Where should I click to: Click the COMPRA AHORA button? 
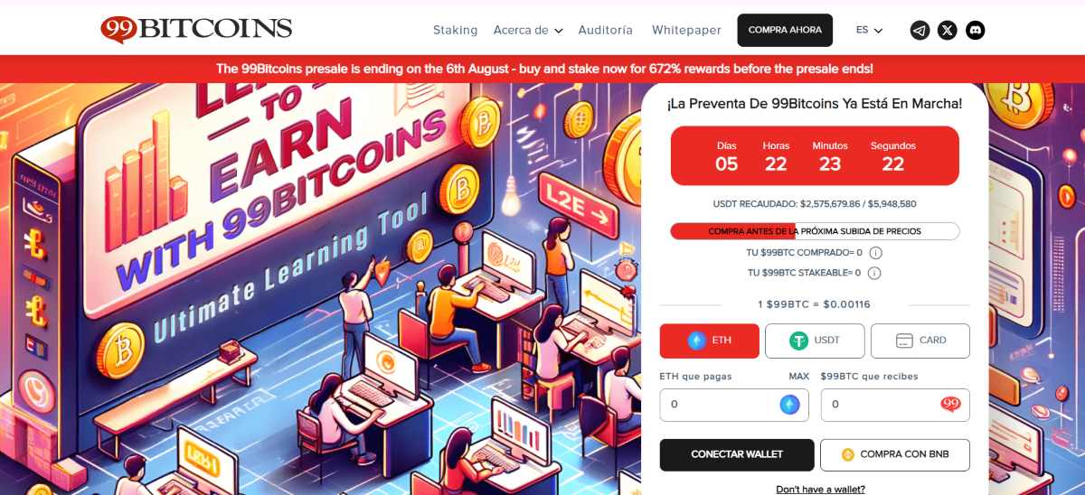tap(785, 30)
